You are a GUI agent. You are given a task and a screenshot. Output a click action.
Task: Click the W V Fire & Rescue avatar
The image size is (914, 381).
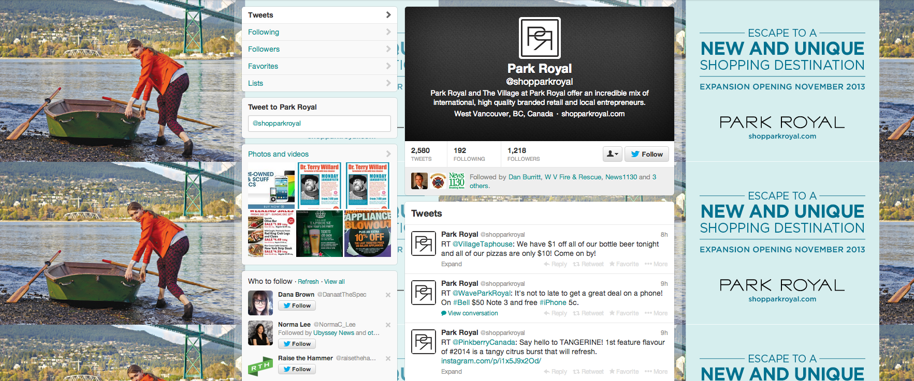click(438, 181)
